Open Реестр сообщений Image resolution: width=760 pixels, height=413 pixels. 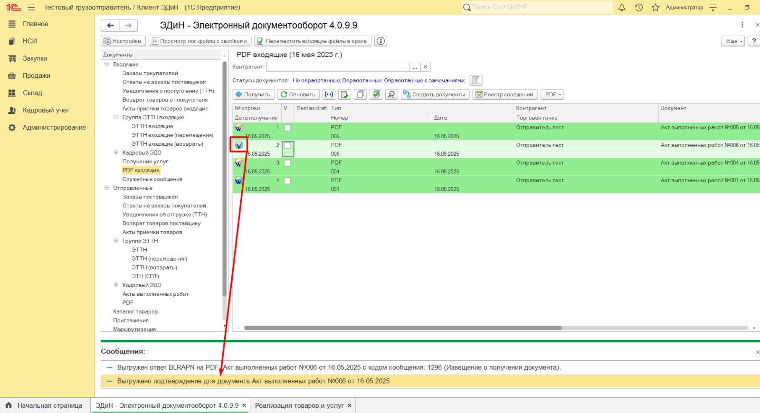pyautogui.click(x=505, y=94)
